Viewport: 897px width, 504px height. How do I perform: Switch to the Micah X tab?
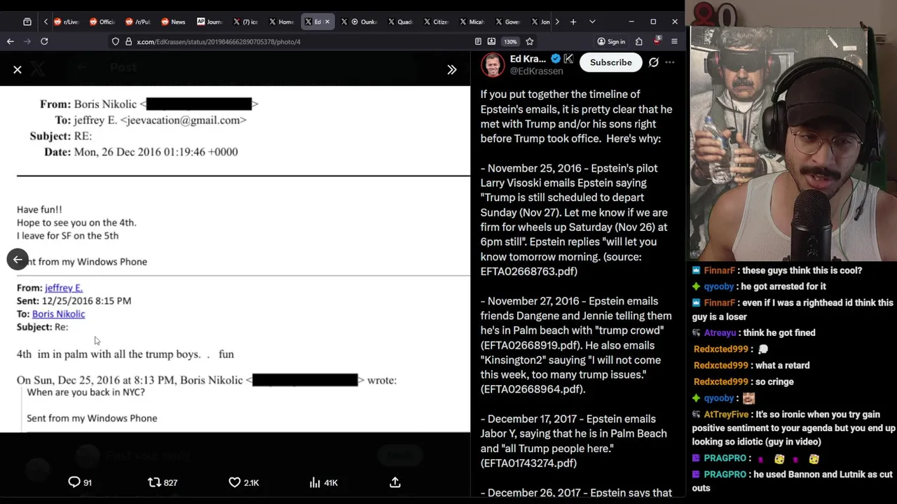(x=472, y=22)
